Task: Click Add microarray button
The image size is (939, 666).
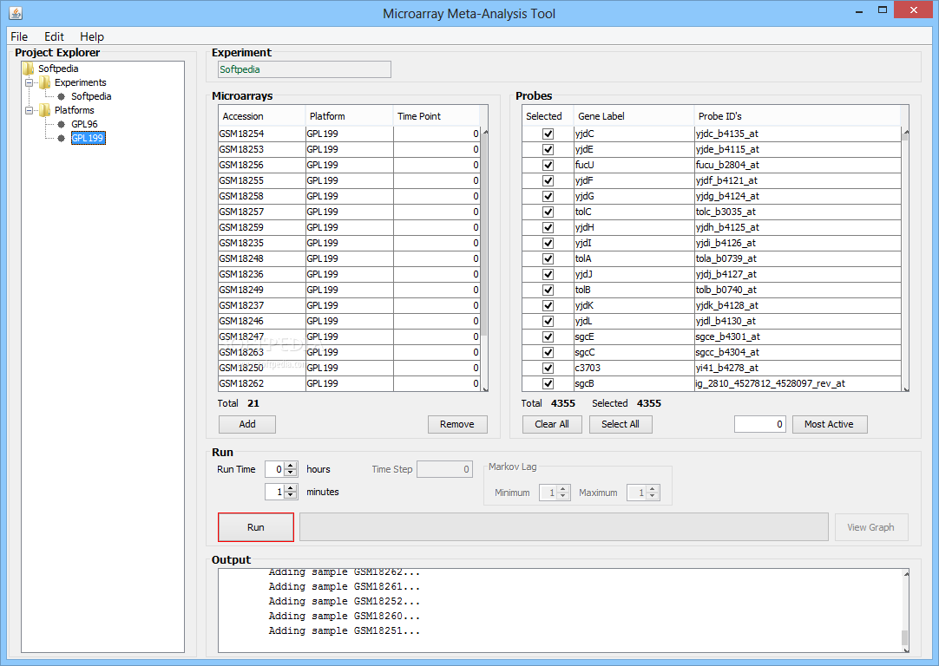Action: [x=247, y=424]
